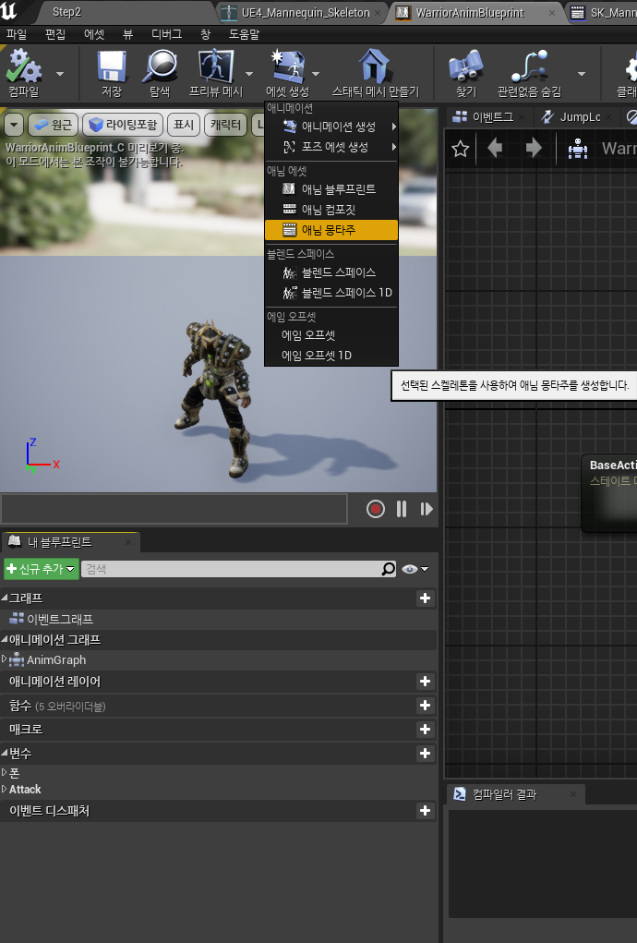Open the Compile options dropdown arrow
Viewport: 637px width, 943px height.
(x=60, y=74)
